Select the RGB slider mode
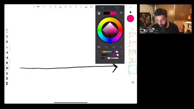The image size is (194, 109). pyautogui.click(x=106, y=47)
